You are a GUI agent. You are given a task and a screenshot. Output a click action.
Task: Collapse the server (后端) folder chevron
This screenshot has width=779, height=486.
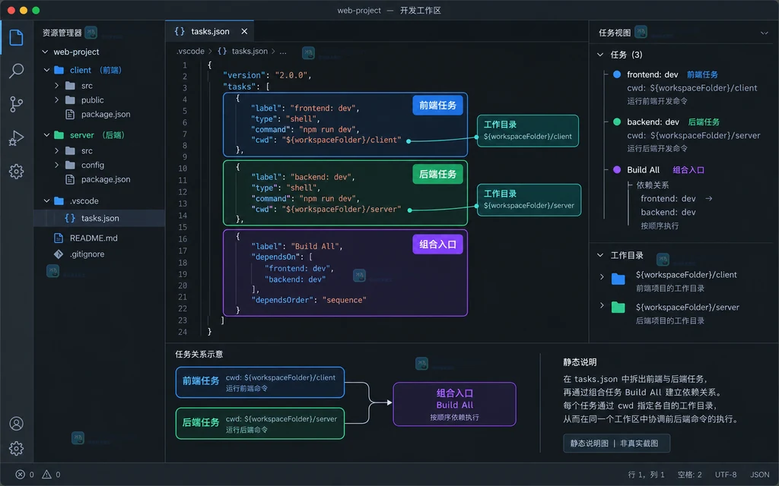point(46,135)
